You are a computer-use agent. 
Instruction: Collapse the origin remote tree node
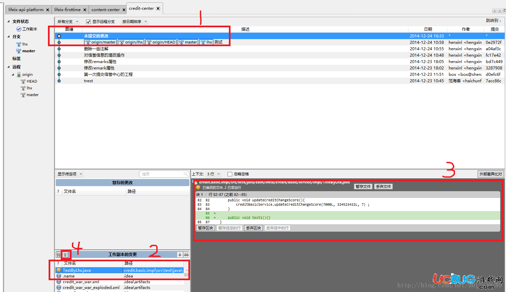pos(13,75)
